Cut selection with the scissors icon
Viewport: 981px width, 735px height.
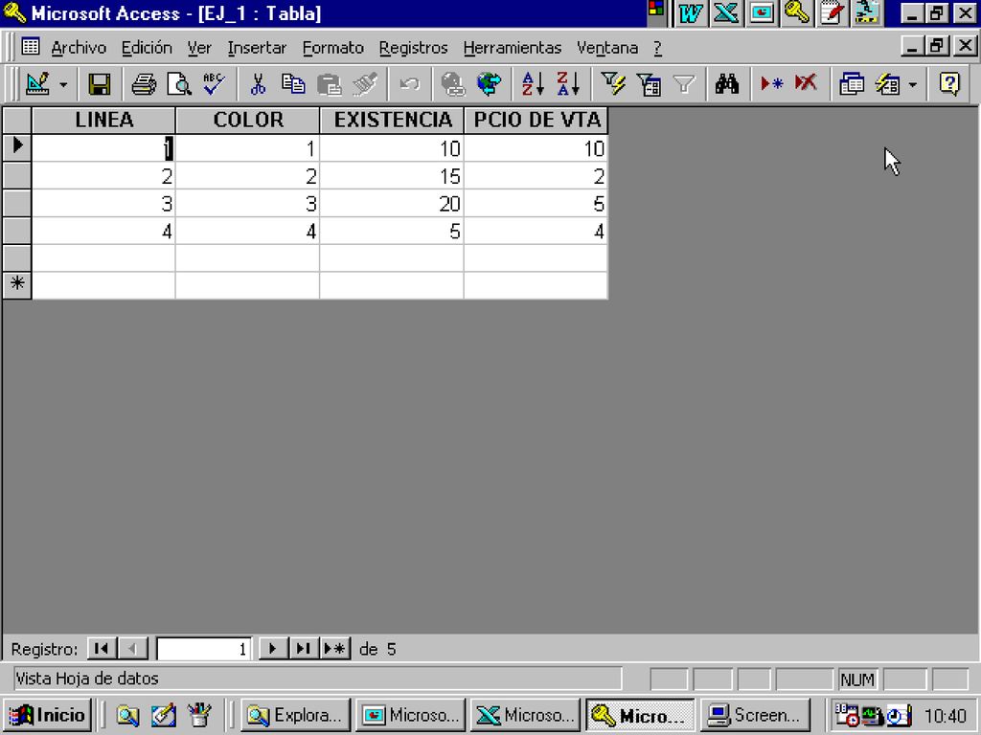coord(258,84)
